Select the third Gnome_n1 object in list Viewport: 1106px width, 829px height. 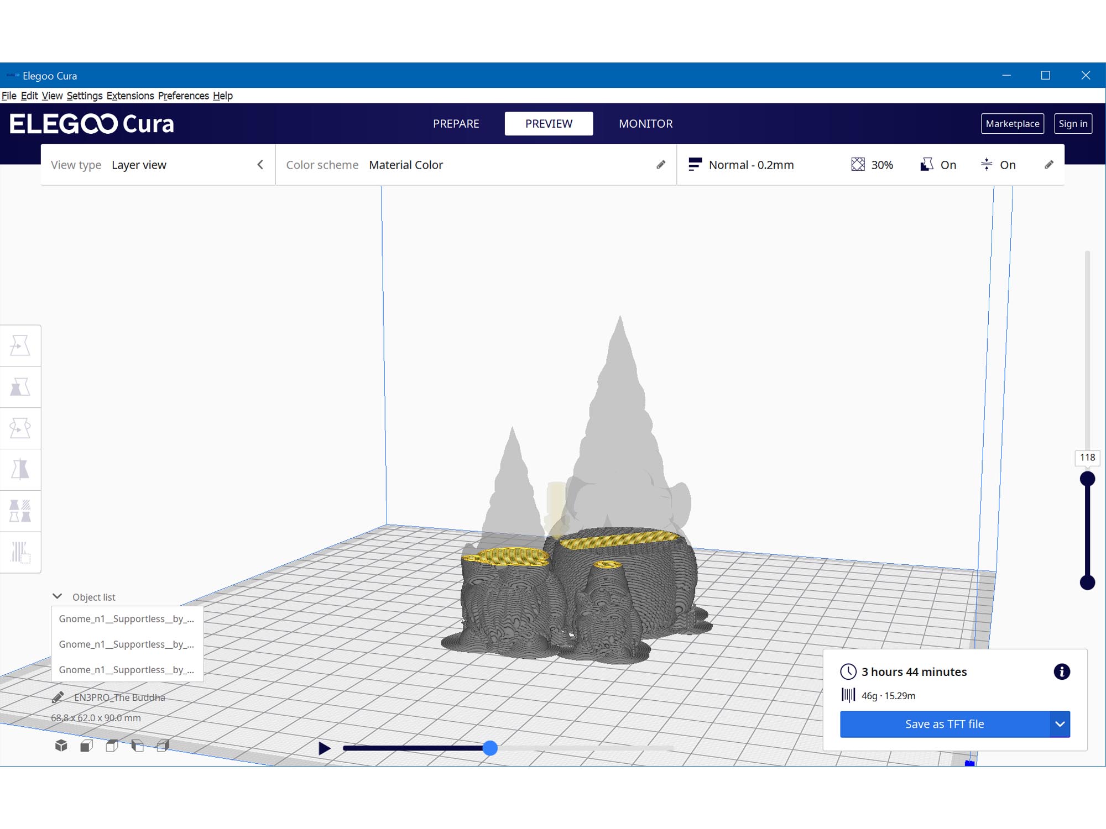[127, 670]
